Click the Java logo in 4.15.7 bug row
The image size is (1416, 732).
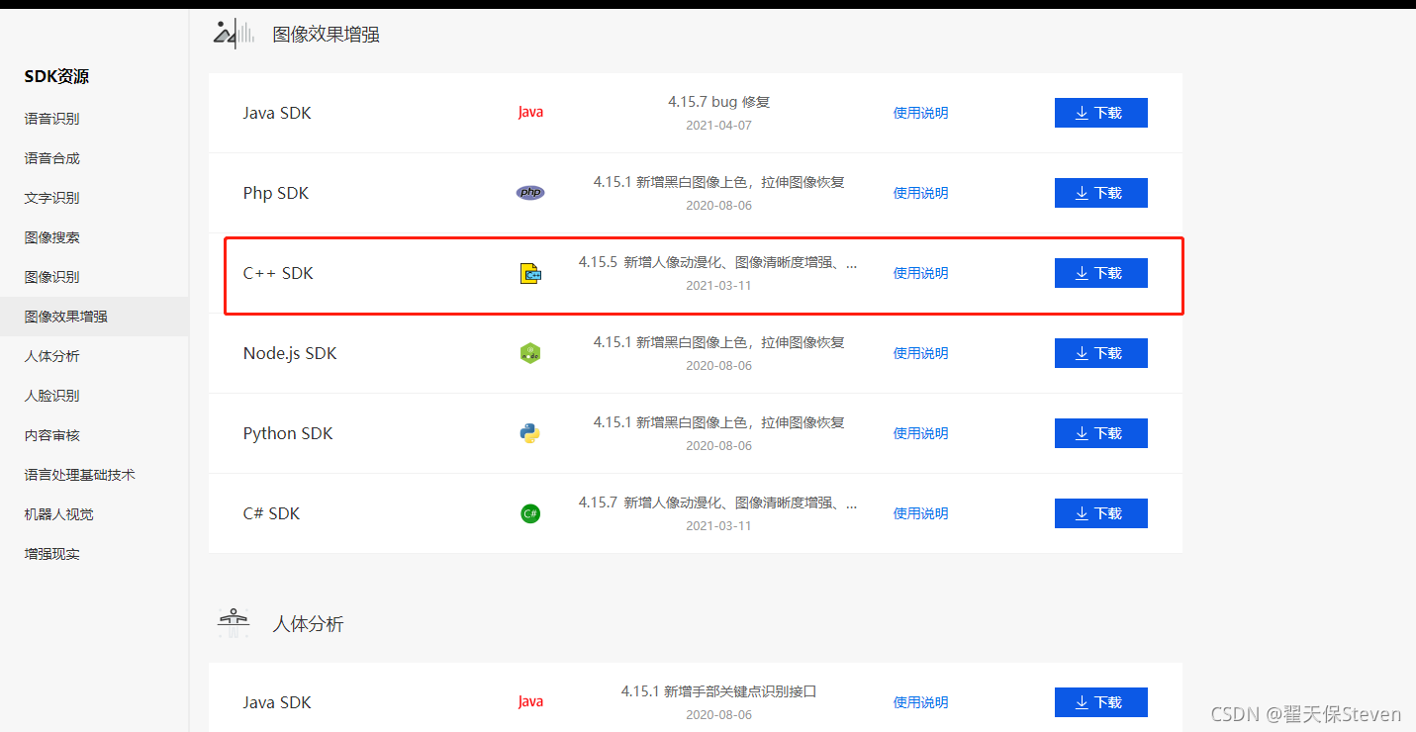[530, 113]
